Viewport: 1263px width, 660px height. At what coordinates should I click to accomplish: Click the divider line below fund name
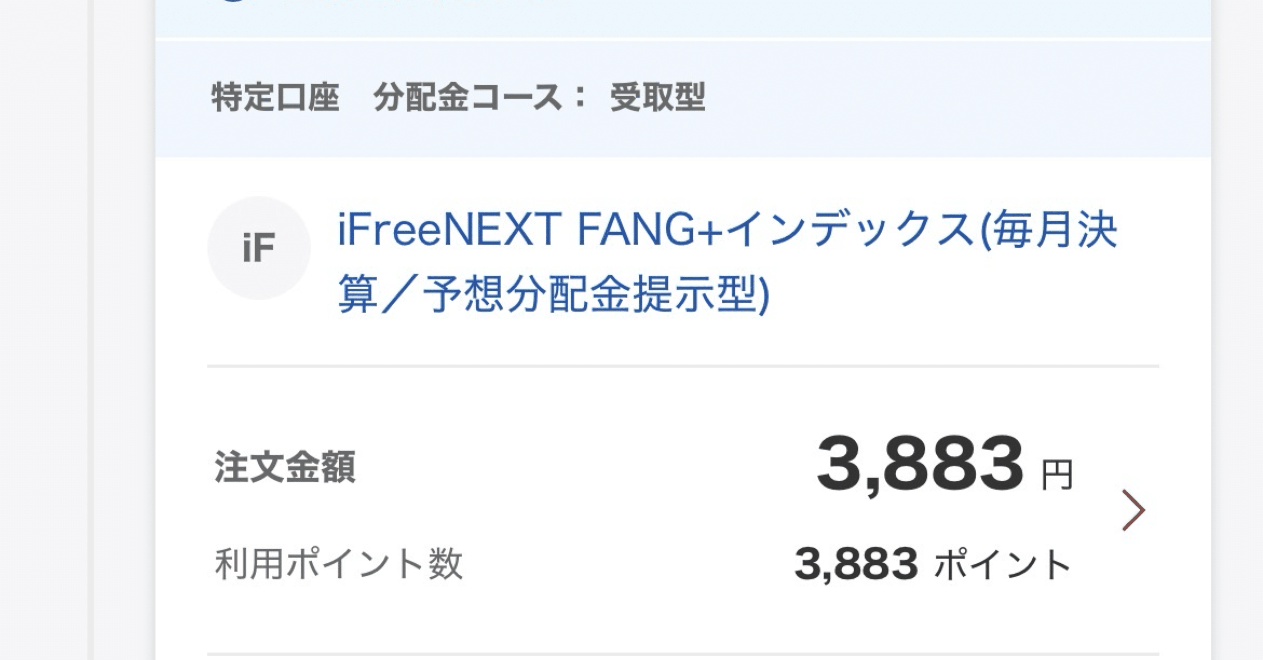tap(683, 366)
